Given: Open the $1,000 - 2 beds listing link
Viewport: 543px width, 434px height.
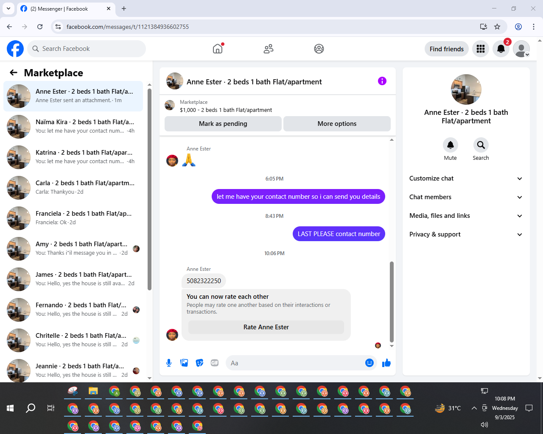Looking at the screenshot, I should 226,110.
